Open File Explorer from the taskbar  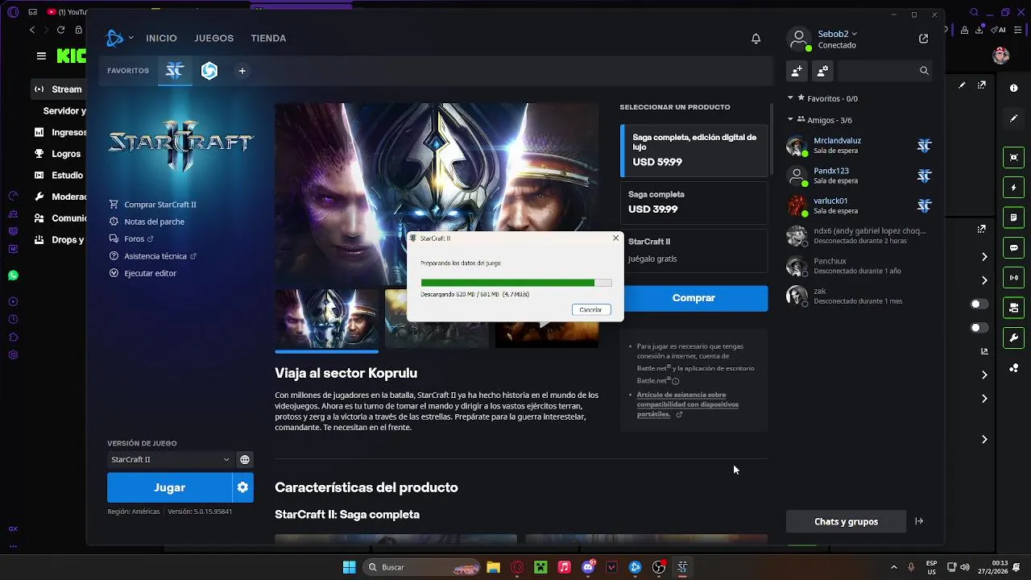click(x=493, y=567)
